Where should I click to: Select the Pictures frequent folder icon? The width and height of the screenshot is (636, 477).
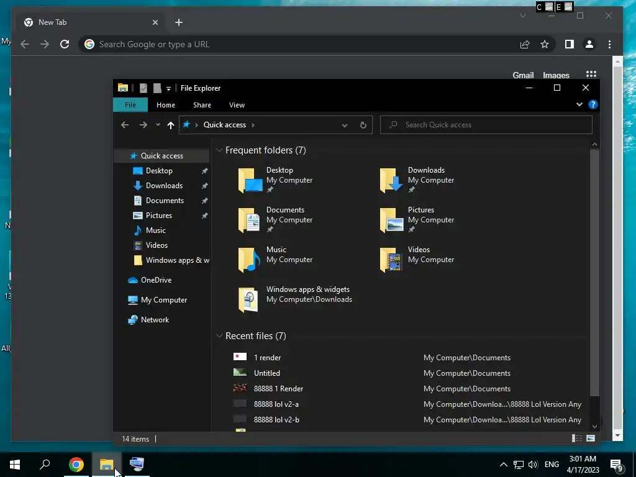tap(391, 220)
